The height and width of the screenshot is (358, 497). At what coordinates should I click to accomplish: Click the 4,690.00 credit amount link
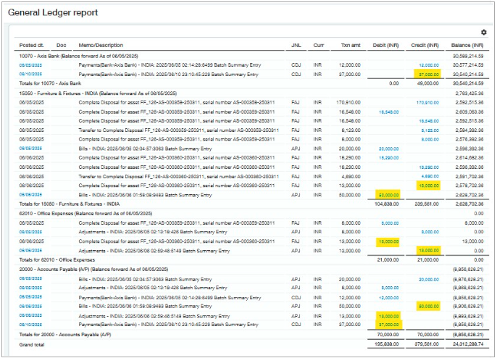click(x=430, y=176)
